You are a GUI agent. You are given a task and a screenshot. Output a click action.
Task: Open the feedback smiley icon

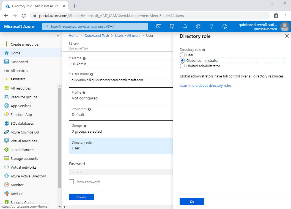(x=224, y=26)
